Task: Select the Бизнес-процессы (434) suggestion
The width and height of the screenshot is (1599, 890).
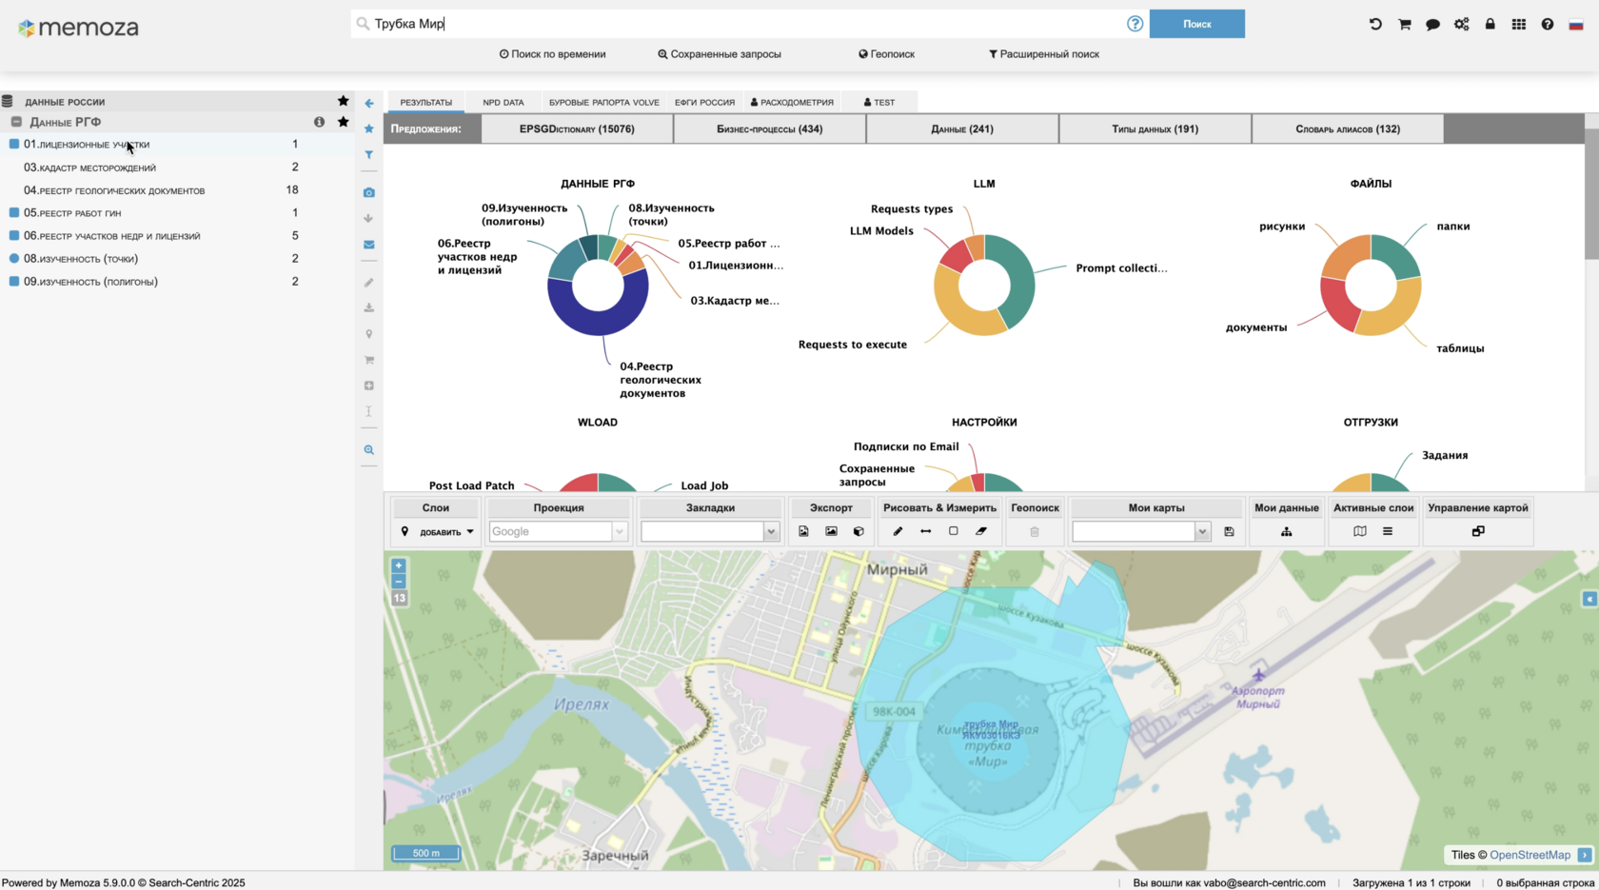Action: [x=770, y=129]
